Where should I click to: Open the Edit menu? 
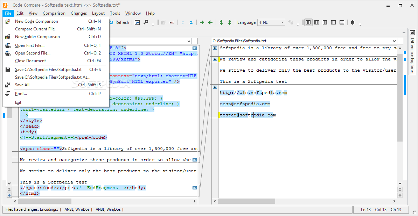20,13
